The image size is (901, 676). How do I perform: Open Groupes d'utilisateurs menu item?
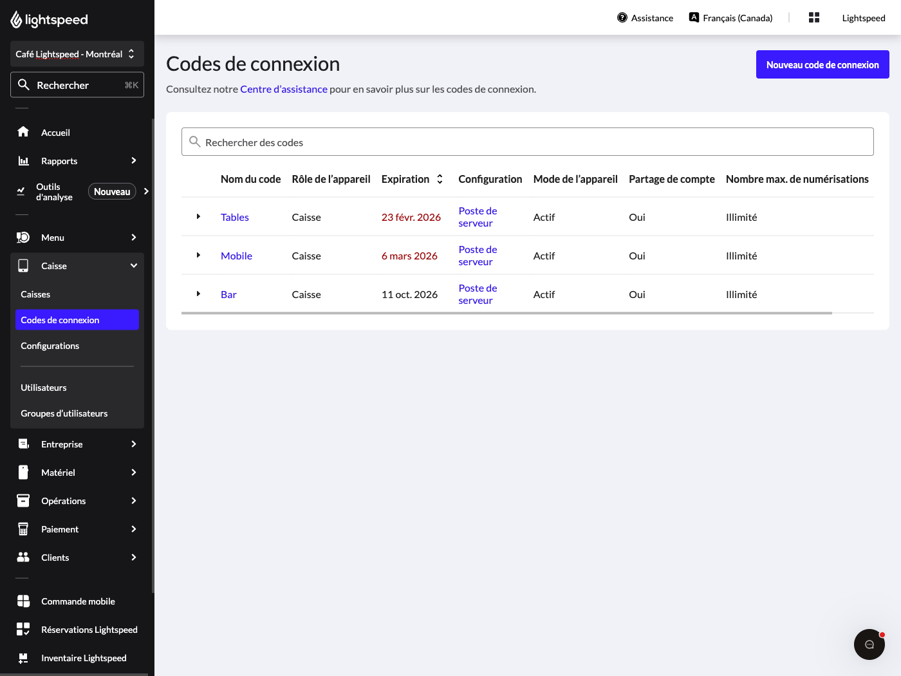coord(77,413)
